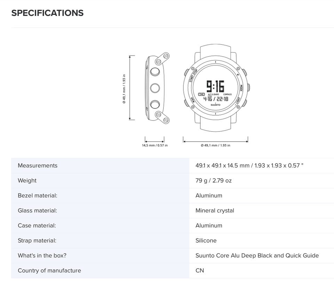334x285 pixels.
Task: Click the SPECIFICATIONS heading
Action: [47, 13]
